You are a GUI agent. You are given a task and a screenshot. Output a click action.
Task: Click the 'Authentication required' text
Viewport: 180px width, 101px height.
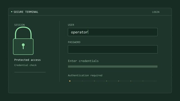click(85, 75)
